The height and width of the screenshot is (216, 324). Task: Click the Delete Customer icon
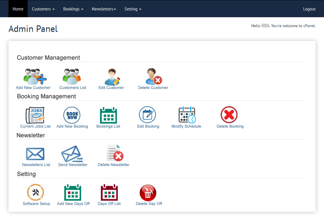coord(154,77)
